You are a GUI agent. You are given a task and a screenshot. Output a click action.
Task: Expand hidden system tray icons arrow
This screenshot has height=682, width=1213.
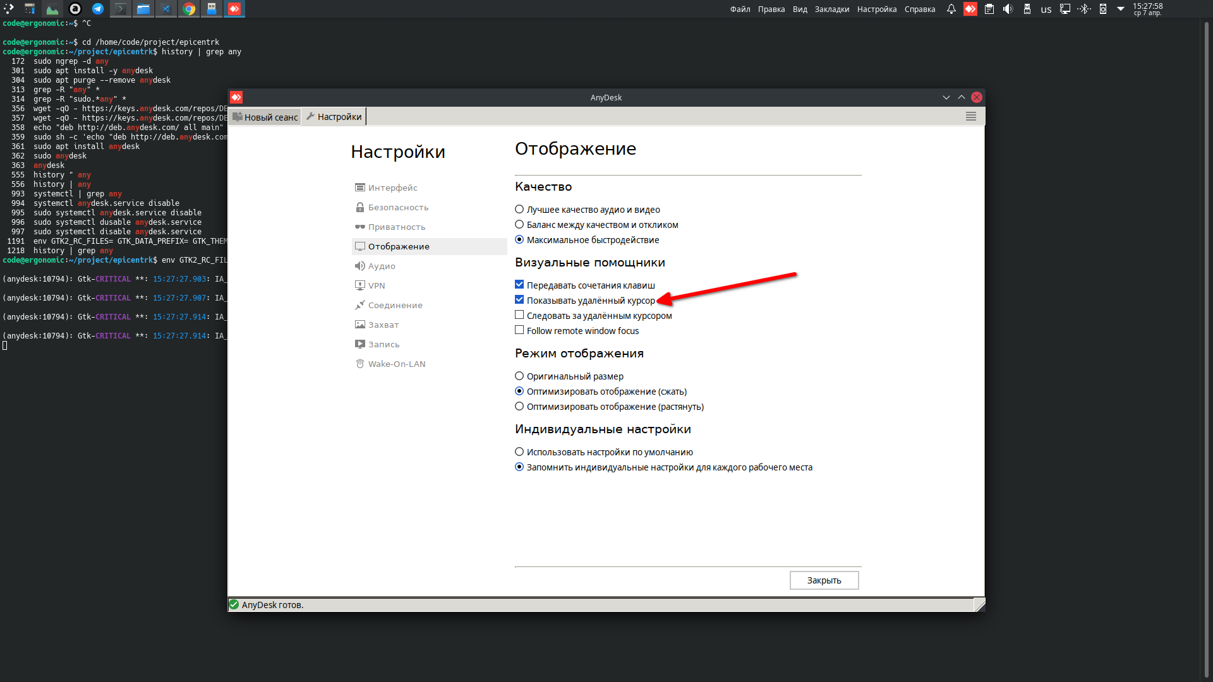[1121, 9]
